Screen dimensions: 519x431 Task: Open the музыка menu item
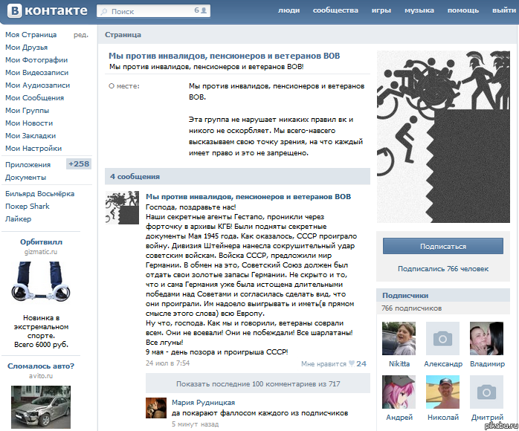419,10
